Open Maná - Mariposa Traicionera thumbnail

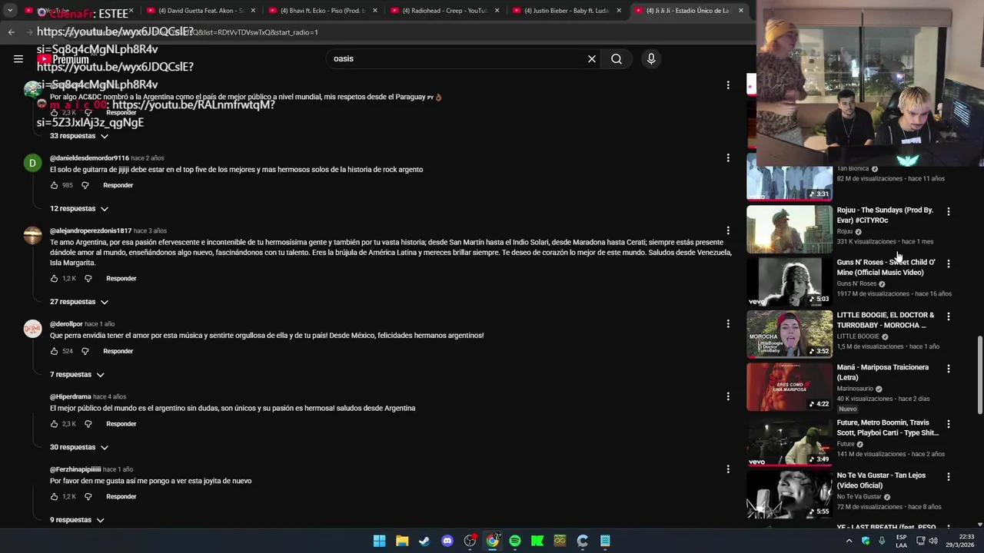(x=790, y=387)
